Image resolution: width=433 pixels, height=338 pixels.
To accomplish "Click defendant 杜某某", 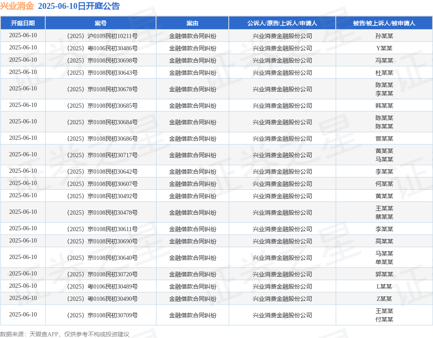I will click(384, 73).
